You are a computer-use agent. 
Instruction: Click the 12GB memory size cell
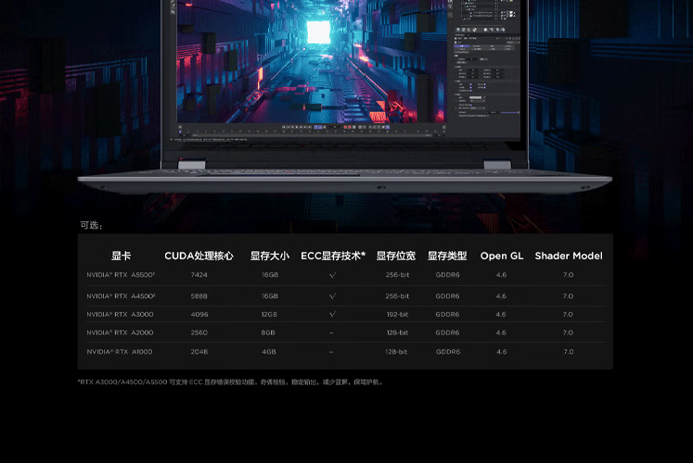(x=269, y=315)
